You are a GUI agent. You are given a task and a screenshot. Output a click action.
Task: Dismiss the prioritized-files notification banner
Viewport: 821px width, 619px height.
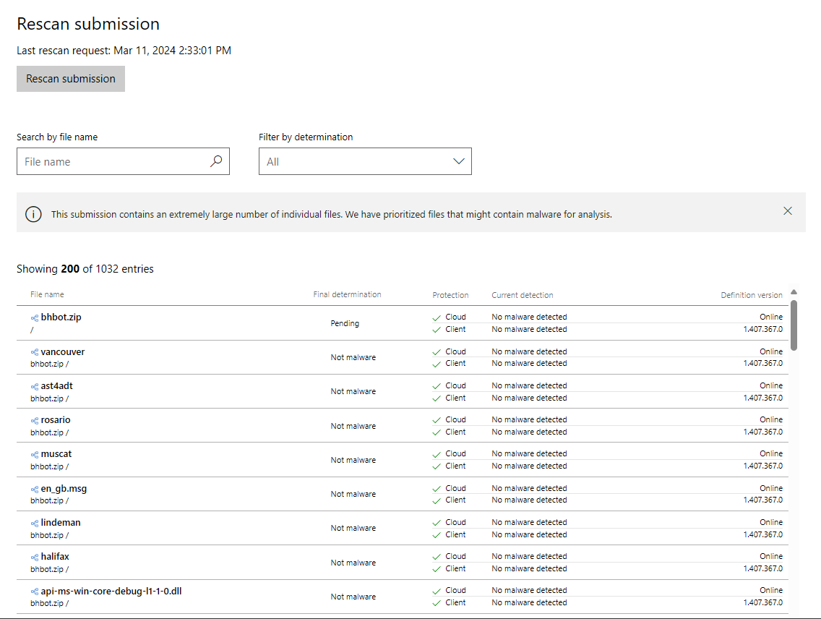point(788,210)
